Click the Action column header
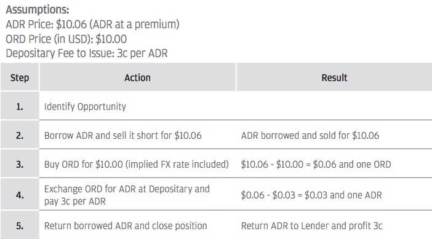 tap(137, 77)
